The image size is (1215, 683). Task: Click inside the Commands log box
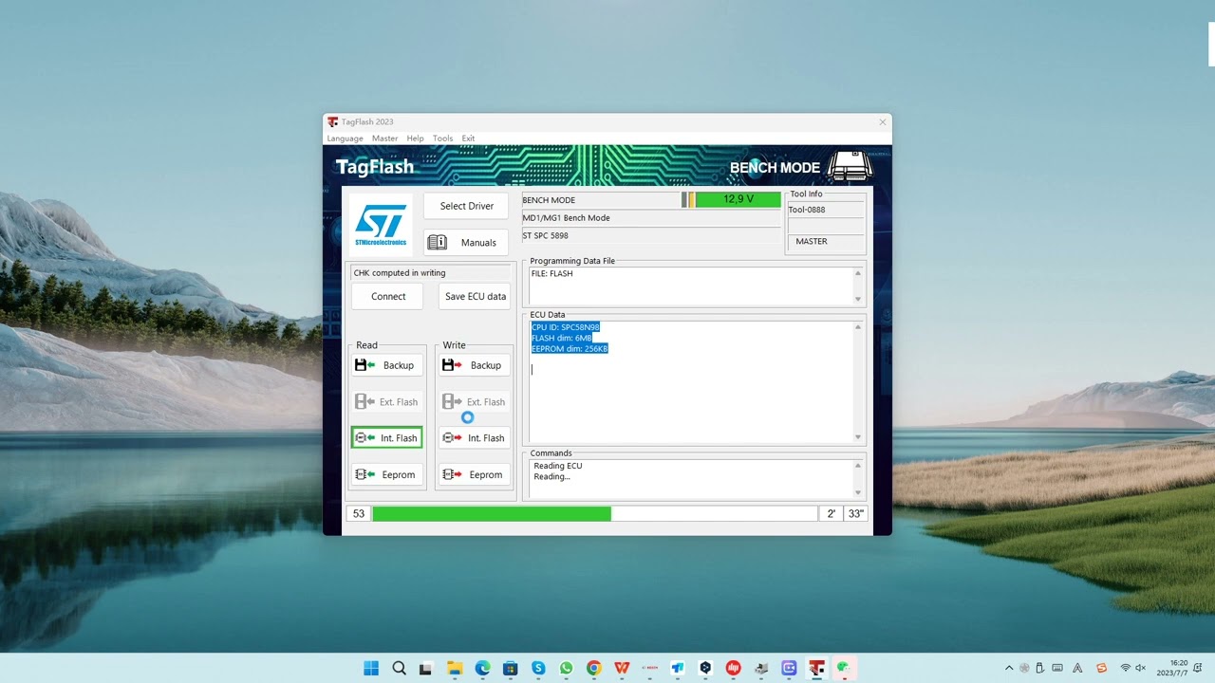[691, 479]
